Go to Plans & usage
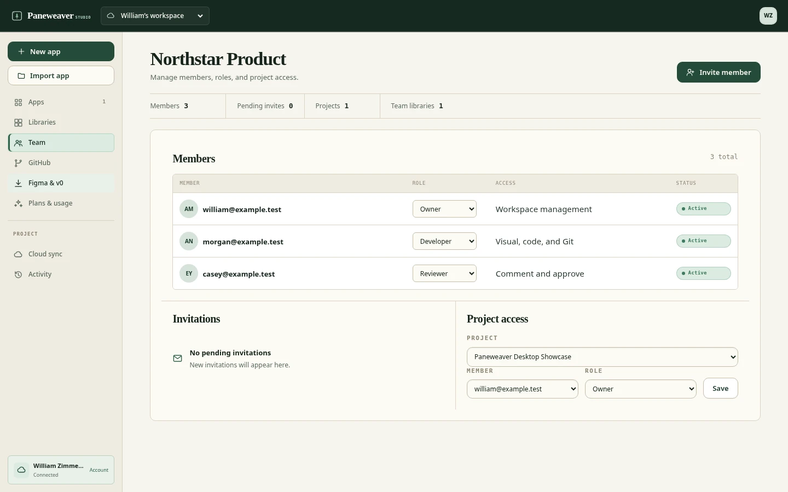Screen dimensions: 788x492 [x=61, y=203]
